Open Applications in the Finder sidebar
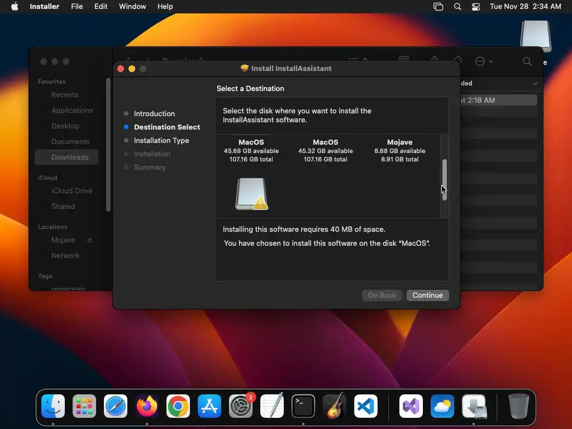The height and width of the screenshot is (429, 572). [x=72, y=110]
